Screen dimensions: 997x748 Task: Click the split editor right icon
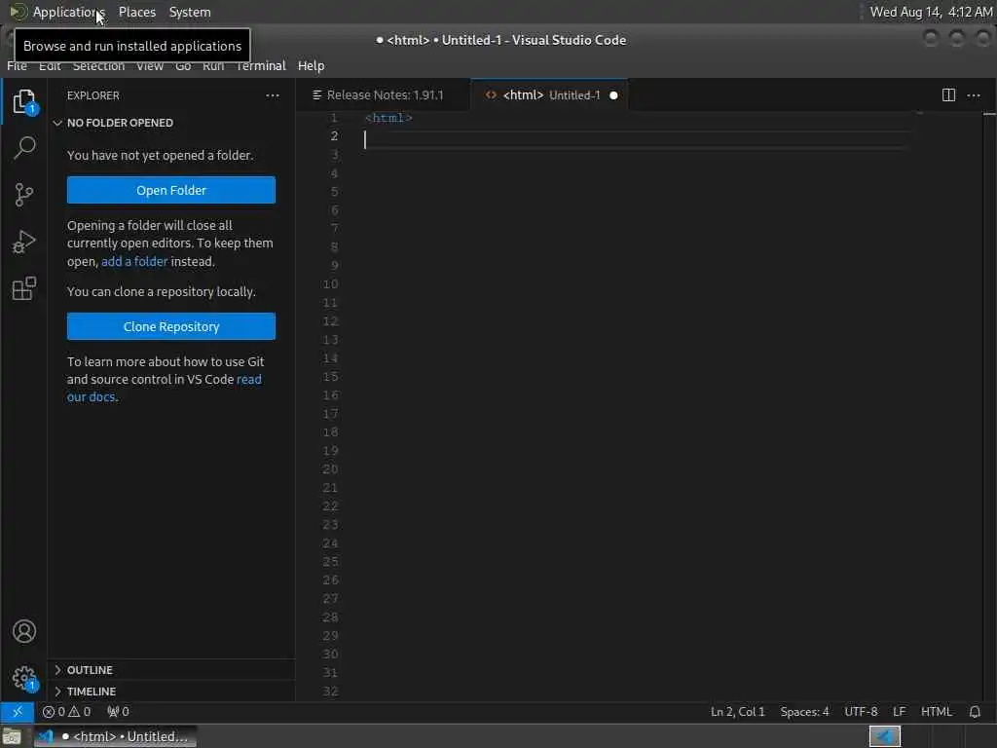948,95
